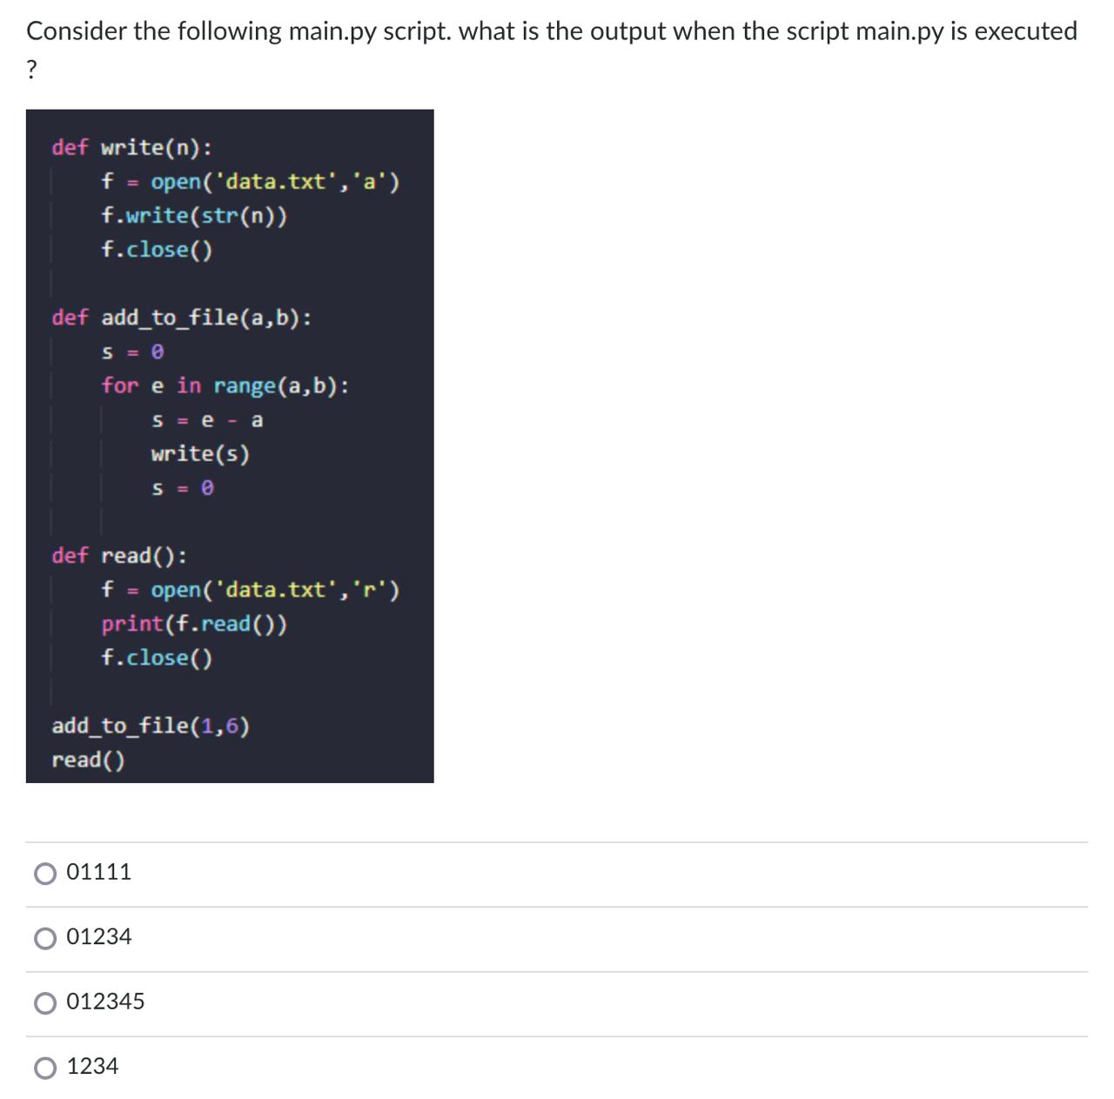Click the line defining write(n)
The height and width of the screenshot is (1099, 1114).
pyautogui.click(x=131, y=148)
